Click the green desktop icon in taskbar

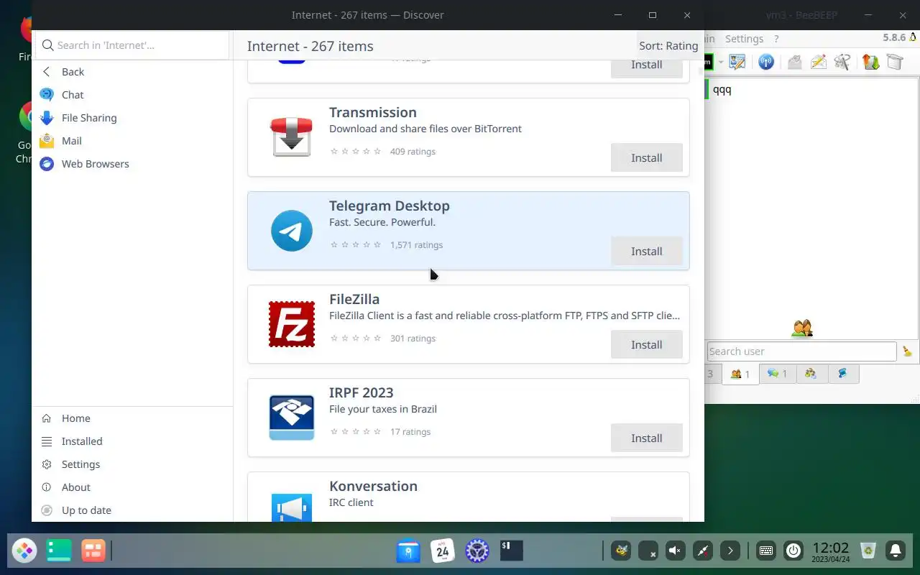(59, 551)
